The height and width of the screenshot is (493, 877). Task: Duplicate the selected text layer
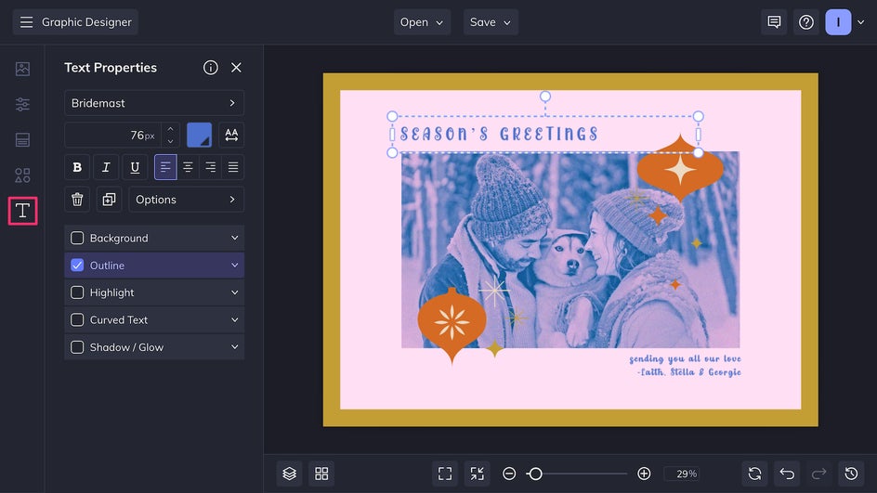[x=109, y=200]
